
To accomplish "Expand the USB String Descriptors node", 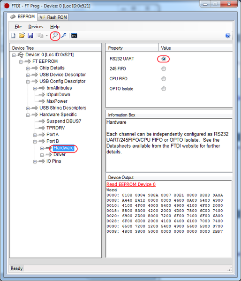I will (x=28, y=108).
